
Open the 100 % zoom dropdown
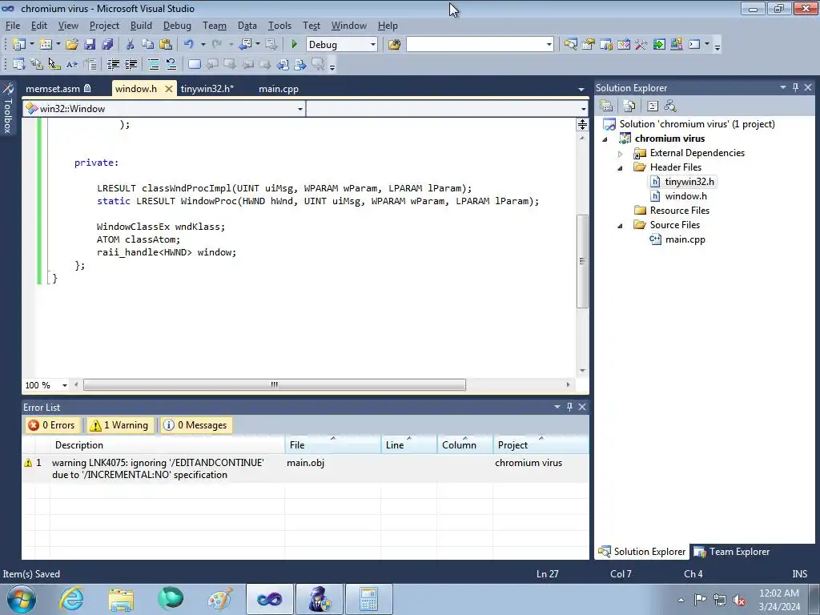[64, 385]
